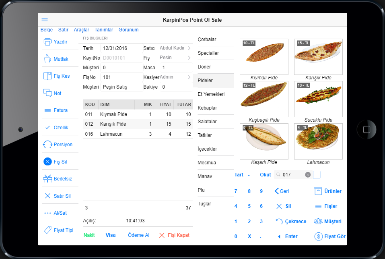Click the Satır Sil X icon
This screenshot has width=385, height=259.
click(x=47, y=196)
